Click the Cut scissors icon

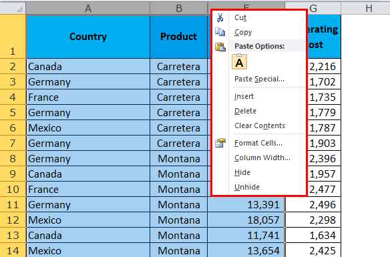(220, 17)
